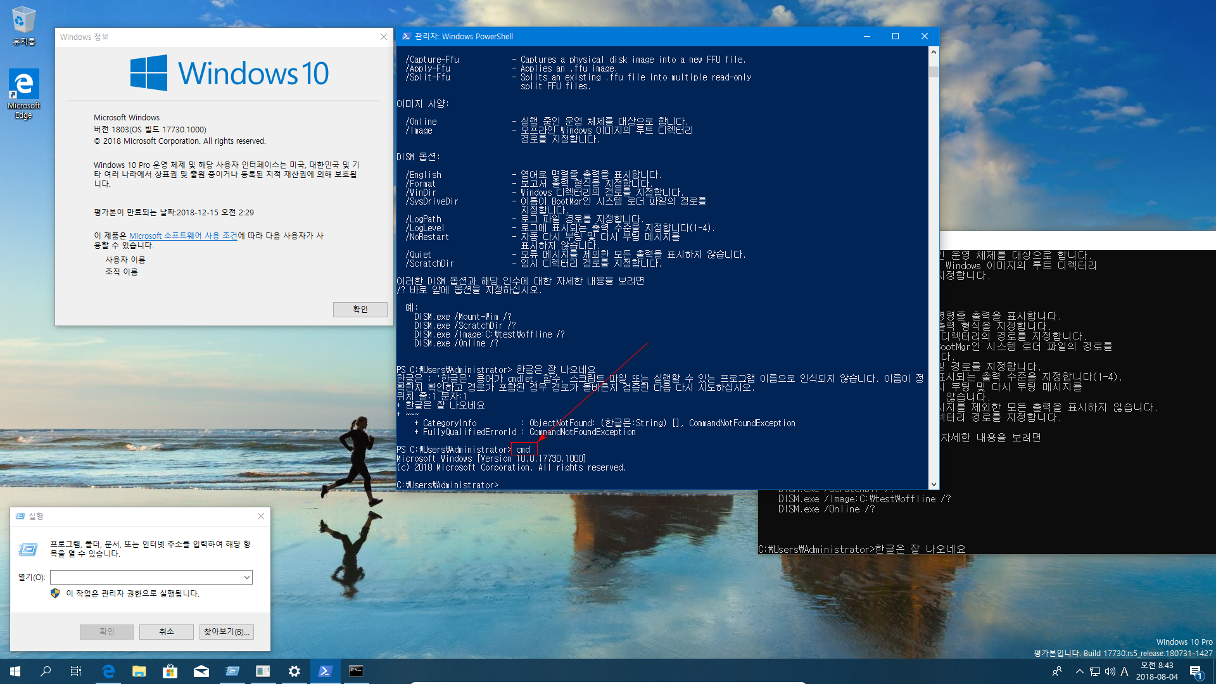Screen dimensions: 1216x684
Task: Switch to Command Prompt taskbar icon
Action: (x=357, y=671)
